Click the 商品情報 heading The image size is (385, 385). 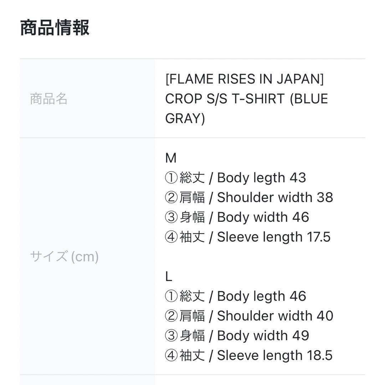(55, 28)
